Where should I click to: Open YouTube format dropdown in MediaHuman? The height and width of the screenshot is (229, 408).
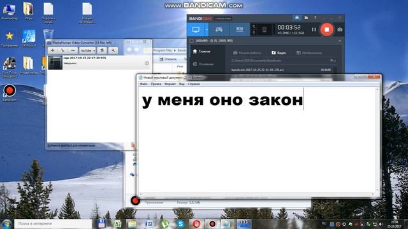click(x=87, y=50)
